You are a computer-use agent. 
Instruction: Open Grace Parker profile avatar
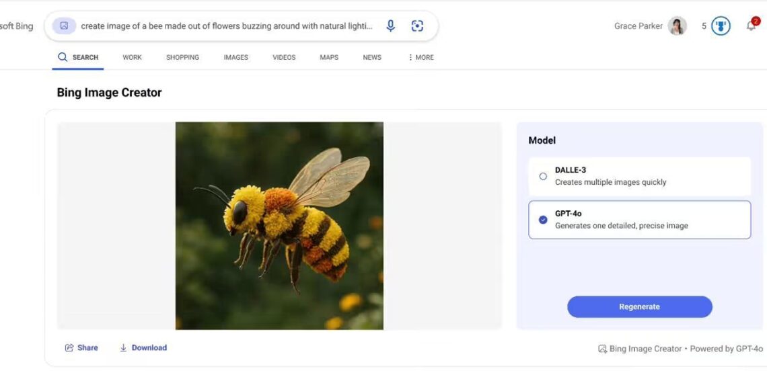tap(677, 26)
